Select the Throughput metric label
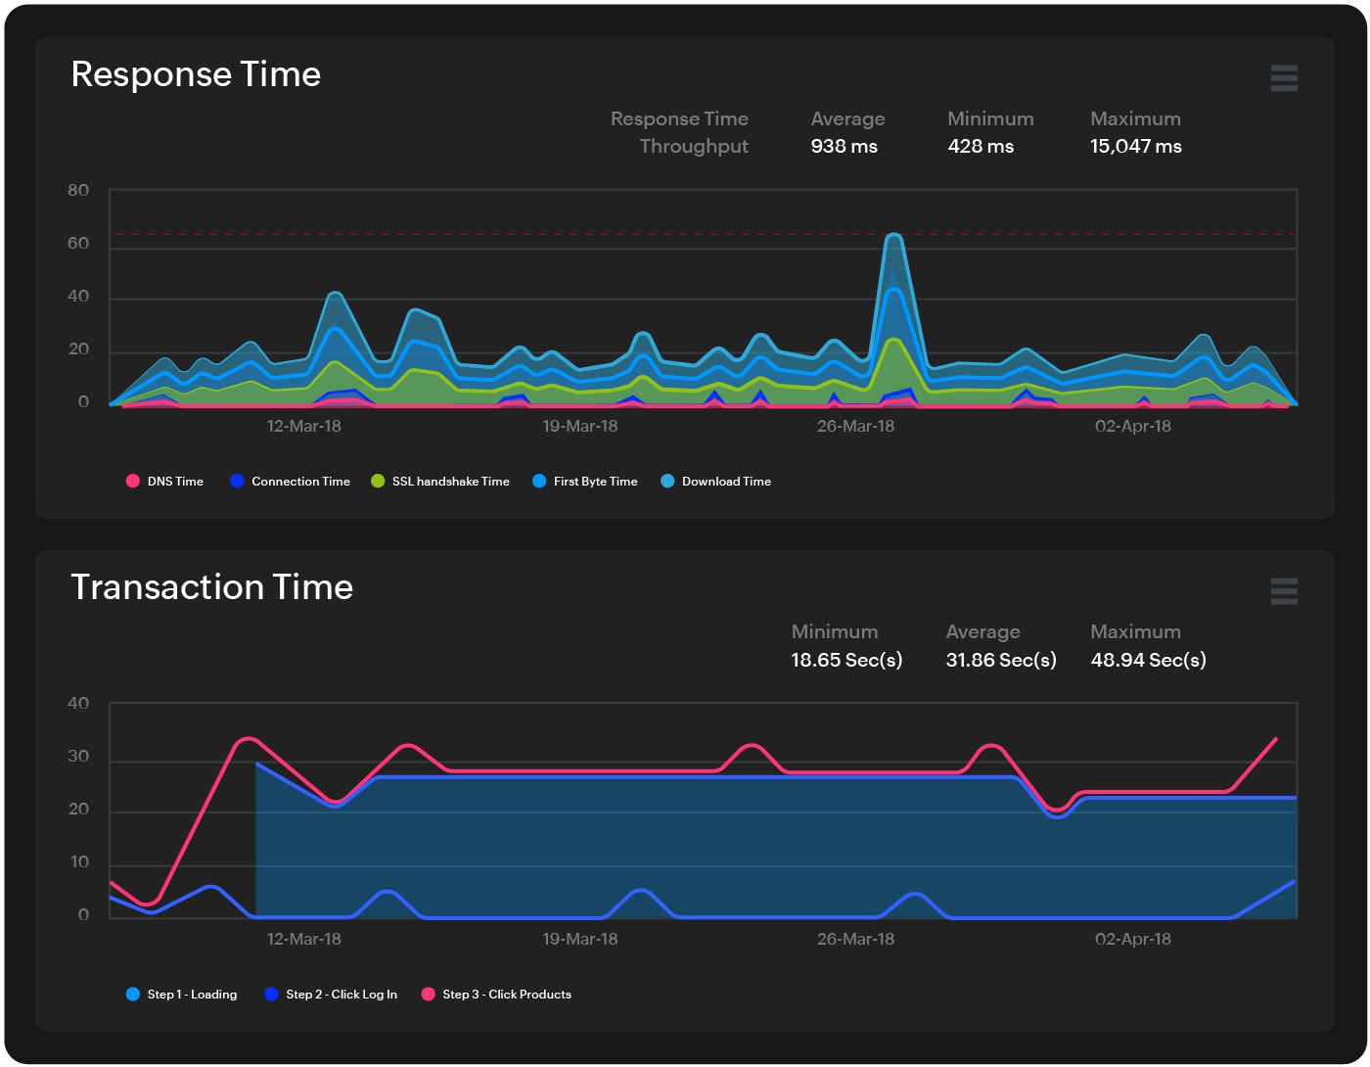Image resolution: width=1370 pixels, height=1067 pixels. pos(694,146)
